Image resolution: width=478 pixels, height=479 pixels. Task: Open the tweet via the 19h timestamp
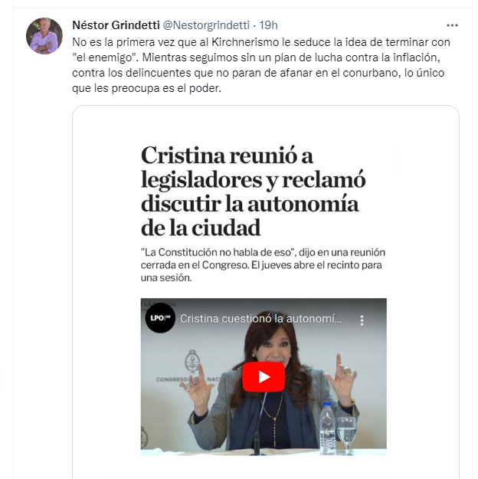point(268,25)
